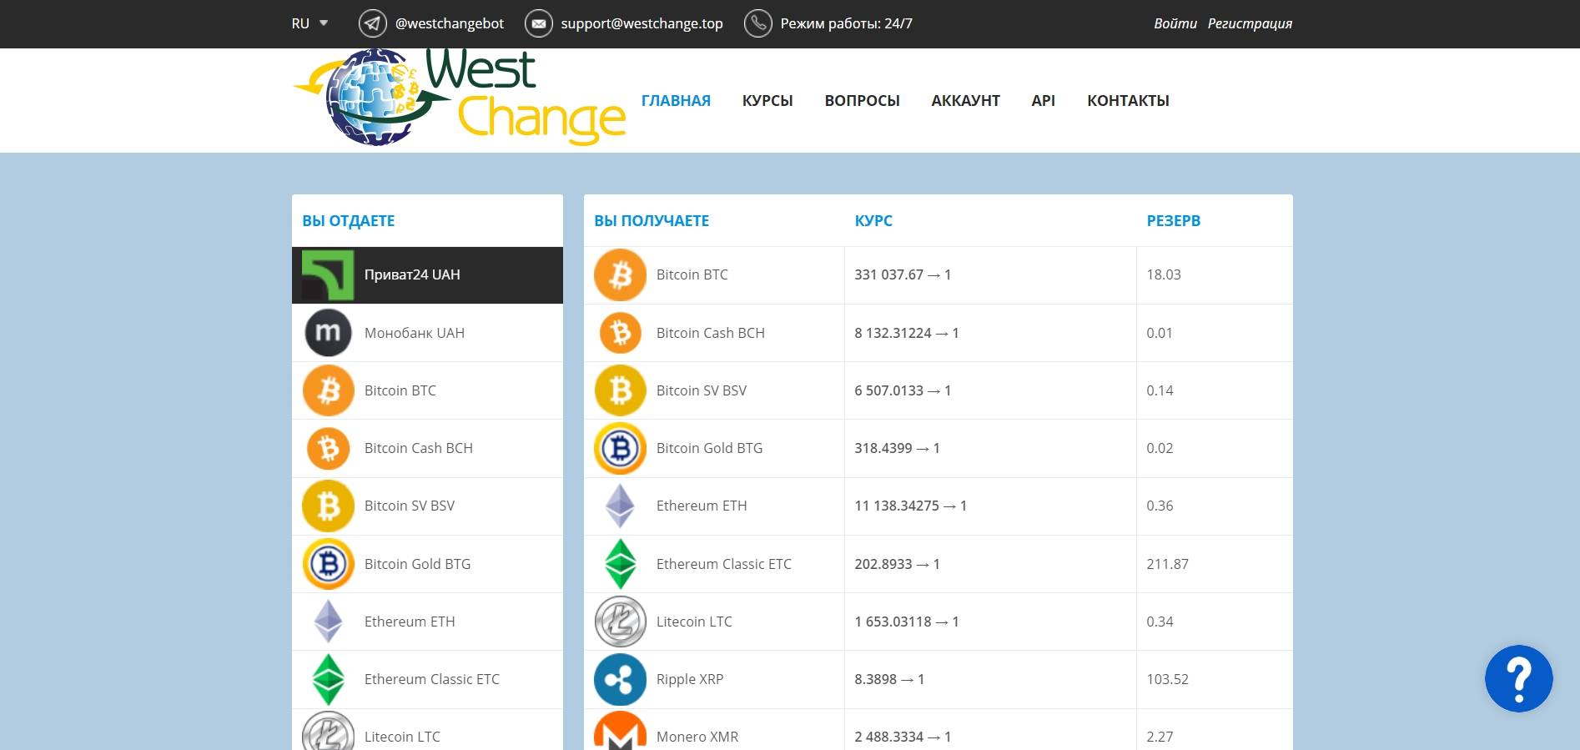Image resolution: width=1580 pixels, height=750 pixels.
Task: Click Ethereum Classic ETC icon in give list
Action: (x=328, y=679)
